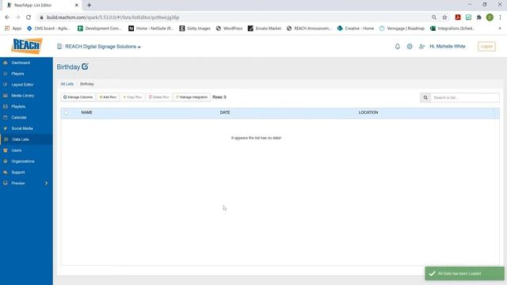Open the Chrome extensions puzzle icon

pos(478,17)
